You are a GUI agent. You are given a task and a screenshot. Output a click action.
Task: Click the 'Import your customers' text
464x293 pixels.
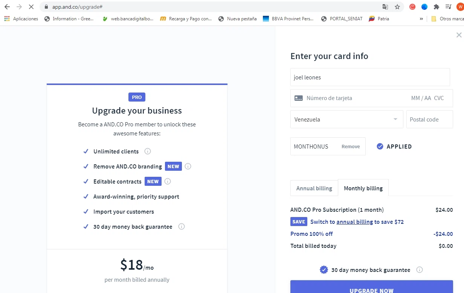(124, 212)
